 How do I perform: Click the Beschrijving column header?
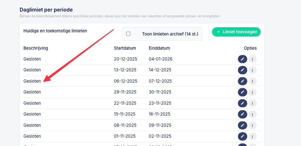[36, 48]
